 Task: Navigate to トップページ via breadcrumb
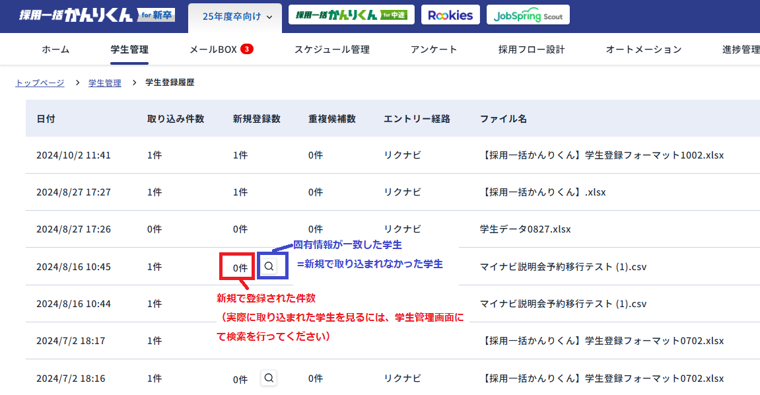tap(41, 83)
